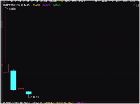Click the green MA60 indicator label
This screenshot has width=140, height=104.
[58, 5]
